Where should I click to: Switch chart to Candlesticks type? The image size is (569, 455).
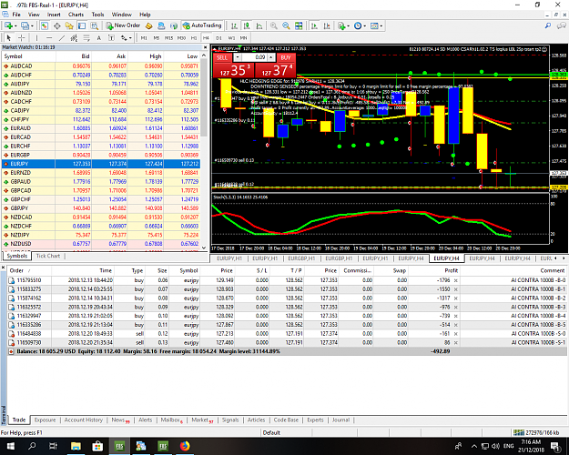pos(247,25)
